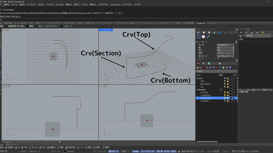Viewport: 273px width, 153px height.
Task: Collapse the Mesh layer group
Action: click(x=197, y=78)
